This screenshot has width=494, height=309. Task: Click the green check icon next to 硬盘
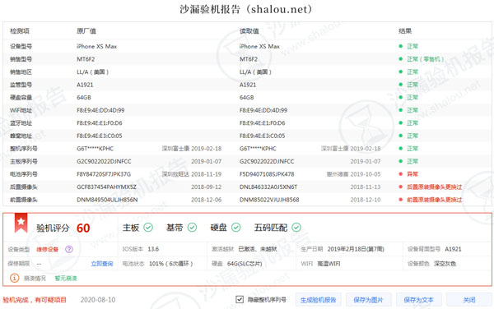coord(236,227)
